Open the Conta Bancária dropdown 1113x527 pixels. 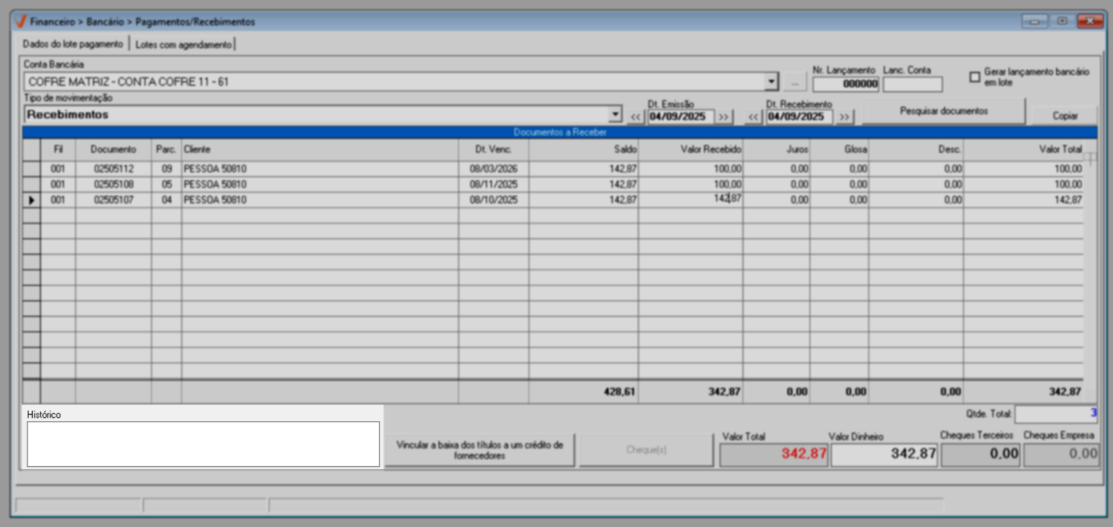click(771, 82)
